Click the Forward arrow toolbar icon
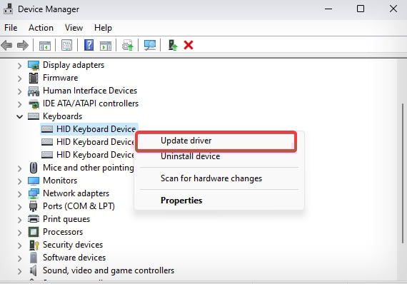Image resolution: width=407 pixels, height=284 pixels. click(x=23, y=46)
